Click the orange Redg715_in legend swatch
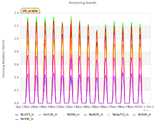 pos(109,115)
